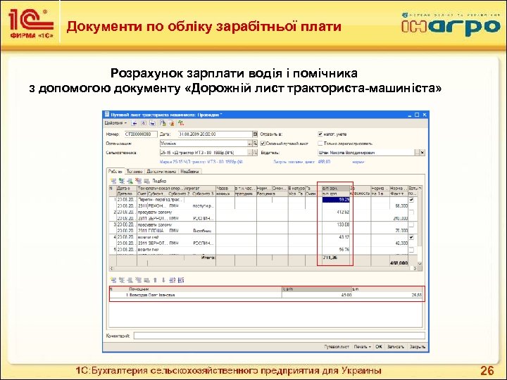Click the third small icon after Действия
Screen dimensions: 507x380
(152, 123)
